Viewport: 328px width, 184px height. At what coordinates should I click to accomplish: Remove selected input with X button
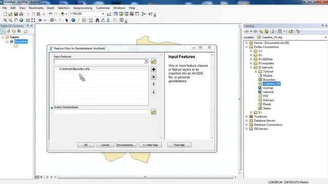tap(154, 77)
